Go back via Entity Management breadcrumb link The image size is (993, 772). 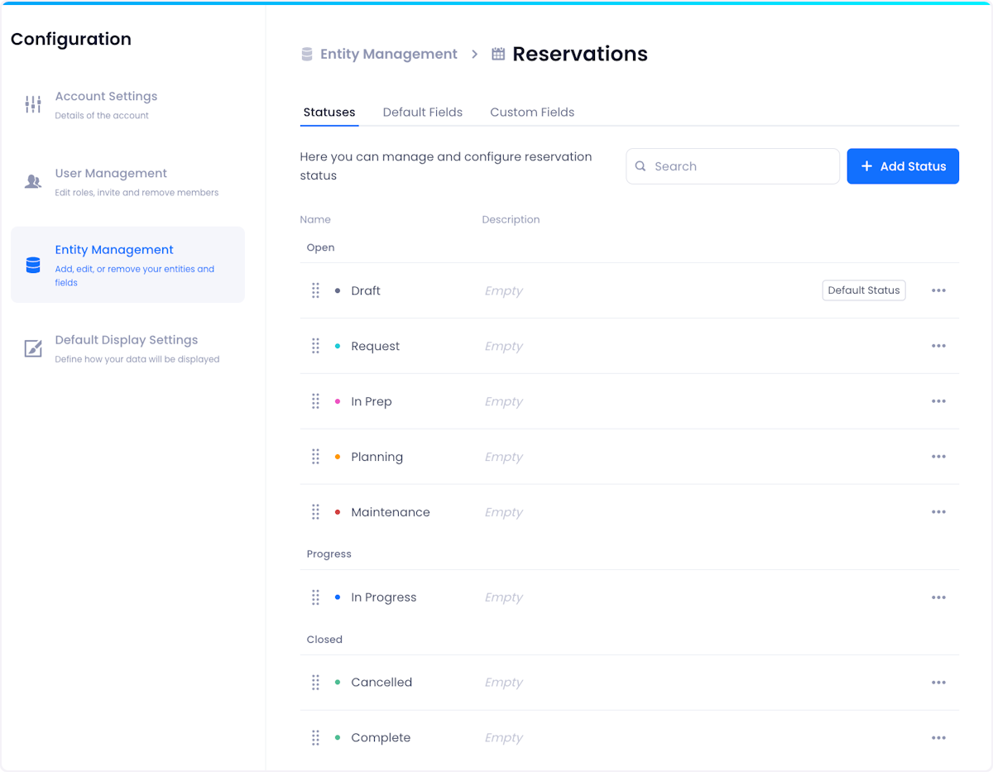pos(389,54)
